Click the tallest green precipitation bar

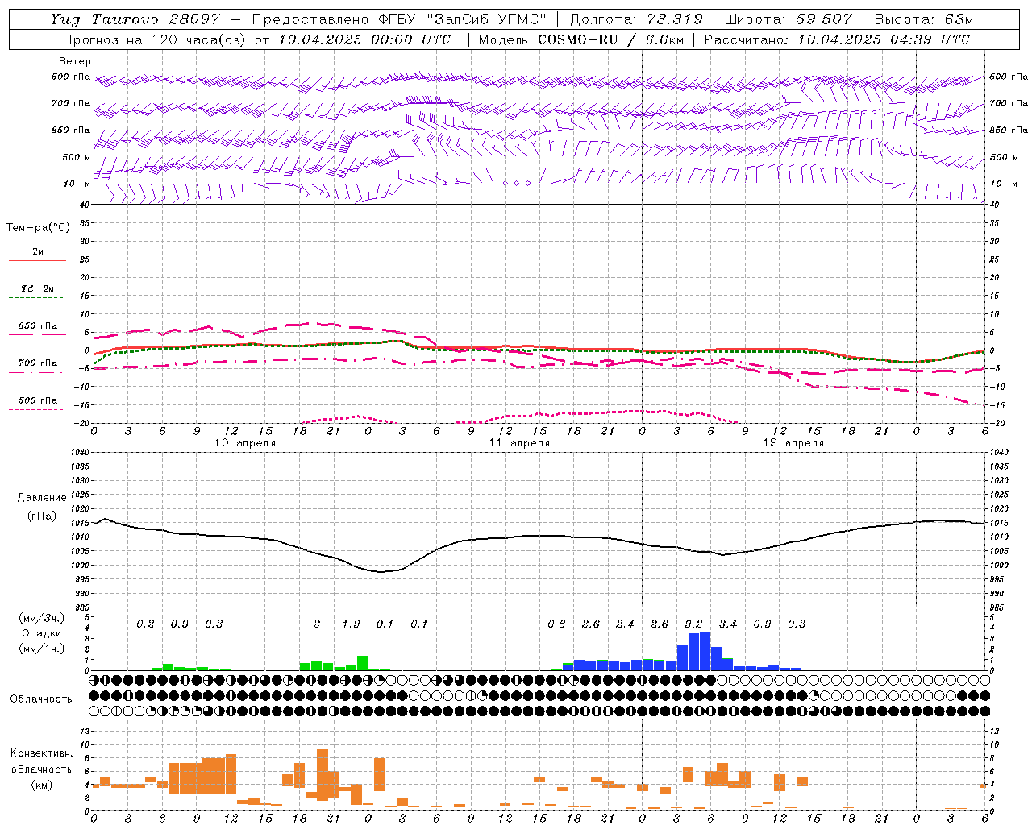362,663
